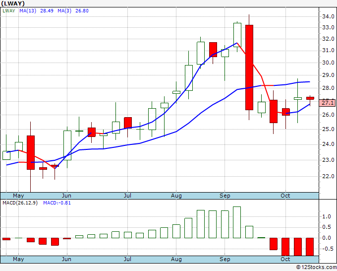Click Oct on the price chart time axis
337x271 pixels.
[x=285, y=196]
